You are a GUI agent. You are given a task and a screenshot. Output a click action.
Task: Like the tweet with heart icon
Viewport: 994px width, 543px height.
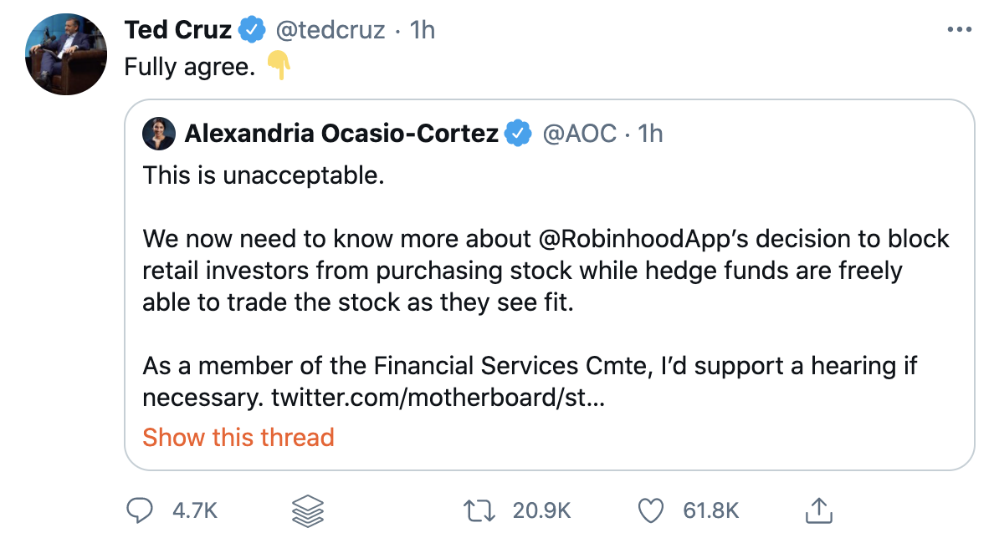(x=650, y=510)
